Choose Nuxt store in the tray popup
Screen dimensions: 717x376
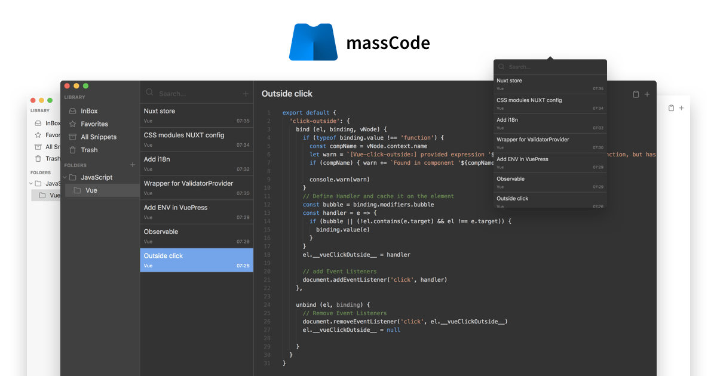pyautogui.click(x=550, y=84)
